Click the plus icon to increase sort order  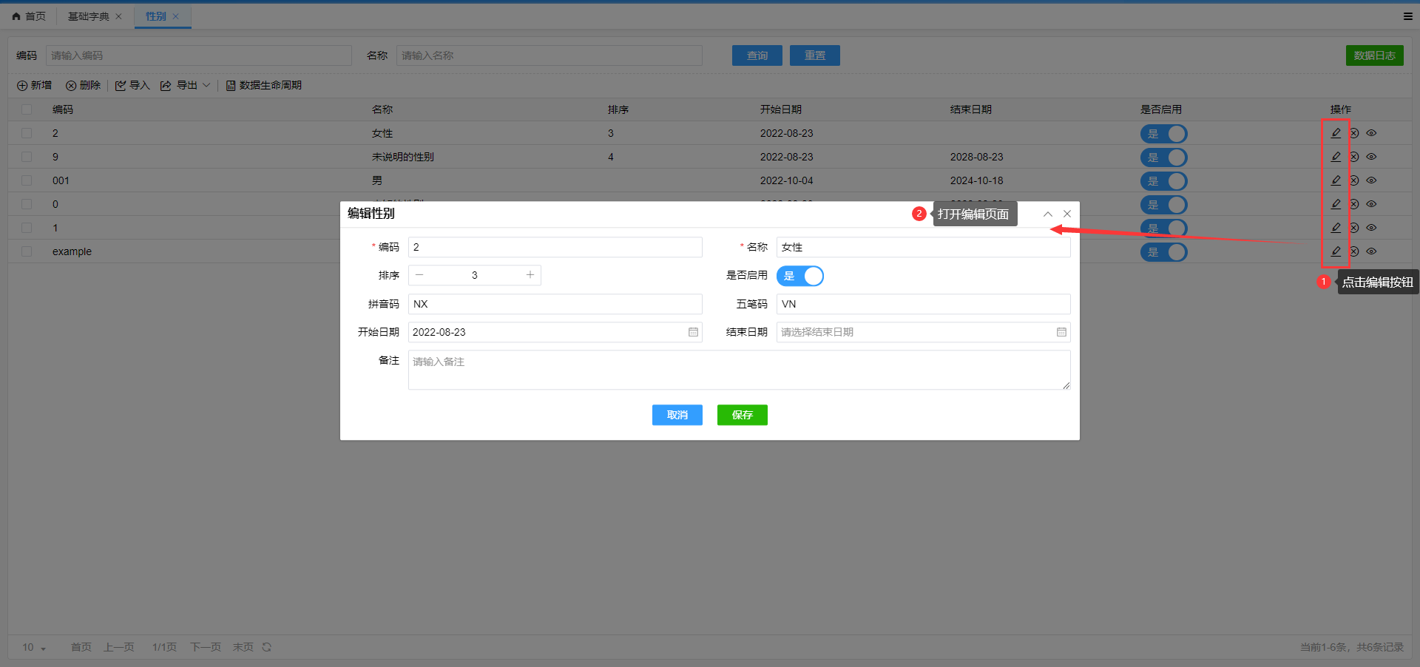click(530, 275)
